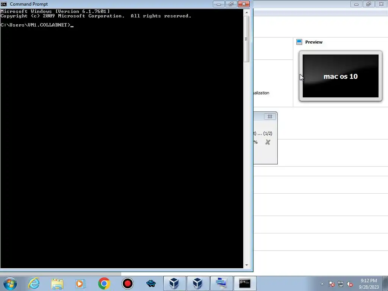
Task: Show hidden system tray icons arrow
Action: pyautogui.click(x=322, y=284)
